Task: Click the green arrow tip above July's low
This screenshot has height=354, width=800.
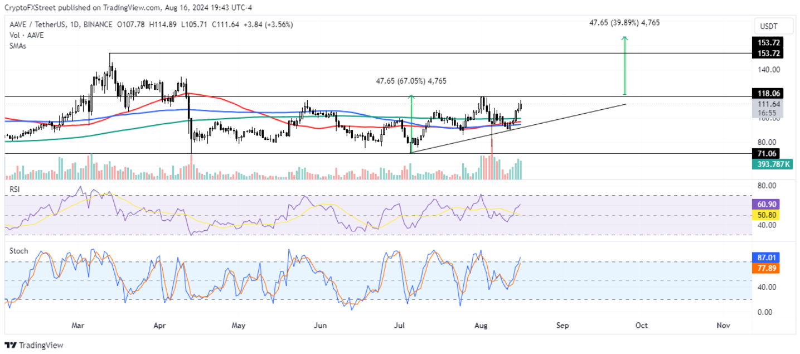Action: point(411,97)
